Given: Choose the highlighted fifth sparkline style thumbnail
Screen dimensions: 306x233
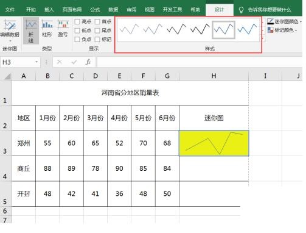Looking at the screenshot, I should (x=223, y=30).
